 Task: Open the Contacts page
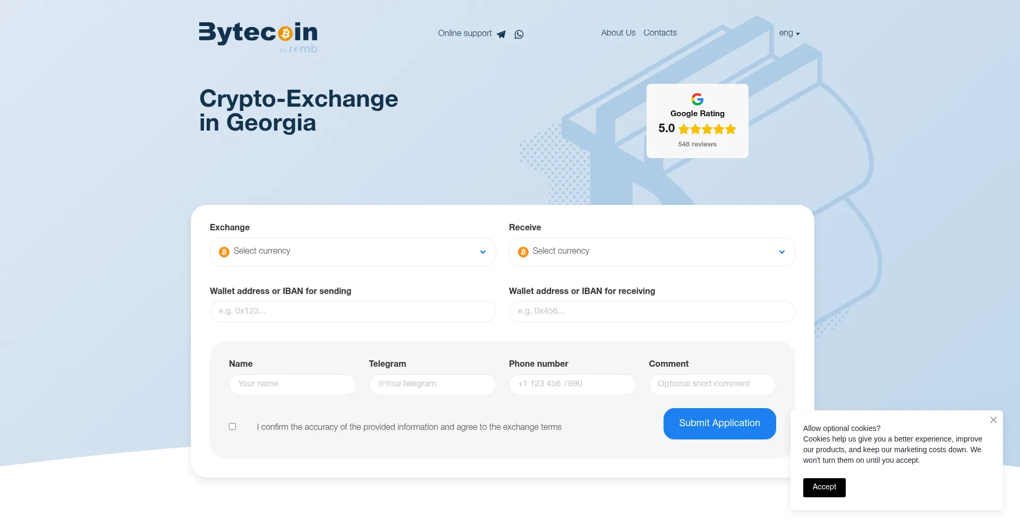(660, 33)
